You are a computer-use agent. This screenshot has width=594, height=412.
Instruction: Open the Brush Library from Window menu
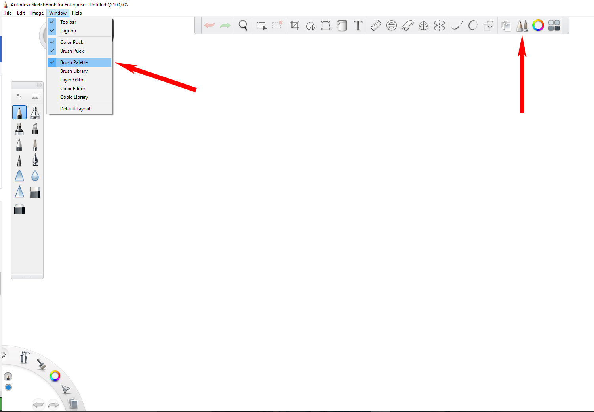[x=74, y=71]
